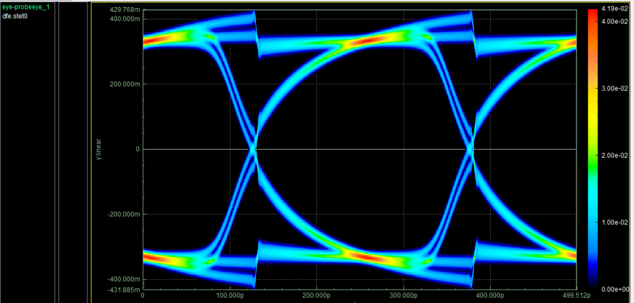Viewport: 634px width, 303px height.
Task: Click the rainbow density color bar
Action: tap(592, 149)
